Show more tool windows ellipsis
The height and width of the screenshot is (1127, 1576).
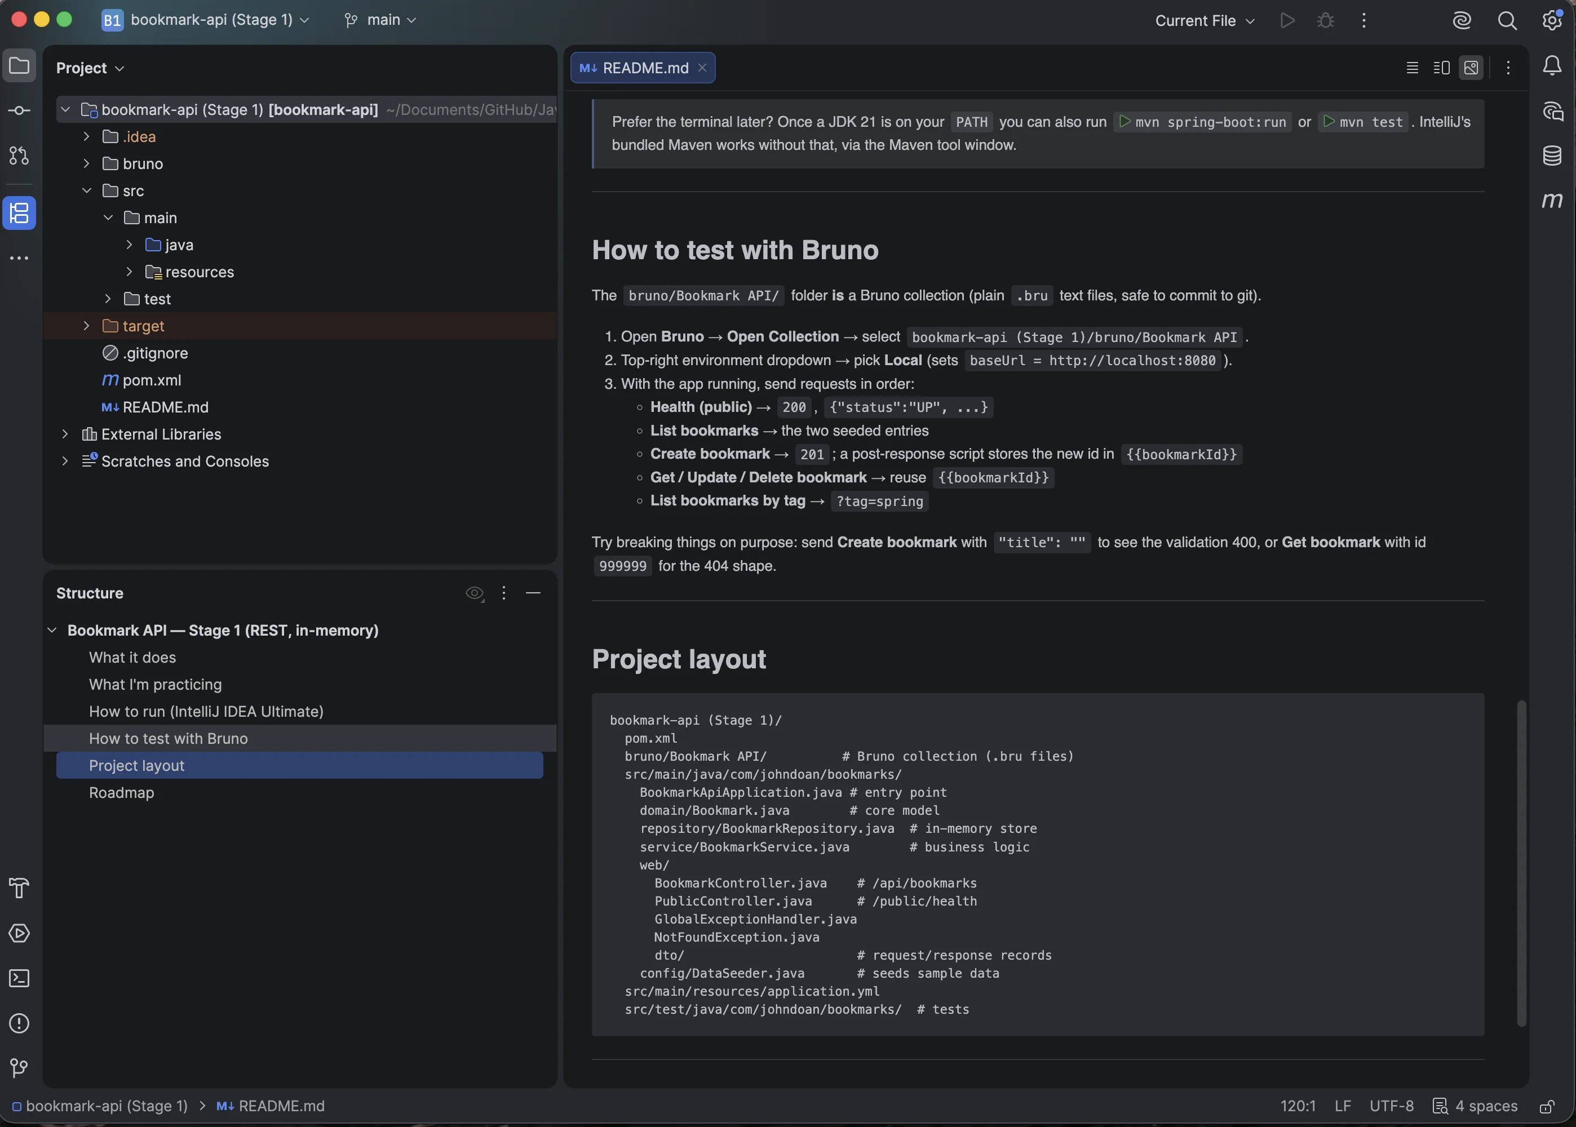[19, 258]
